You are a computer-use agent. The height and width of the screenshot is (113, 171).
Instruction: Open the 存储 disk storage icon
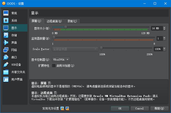pyautogui.click(x=6, y=35)
